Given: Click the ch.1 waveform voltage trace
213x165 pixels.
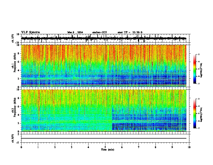Looking at the screenshot, I should click(x=104, y=38).
